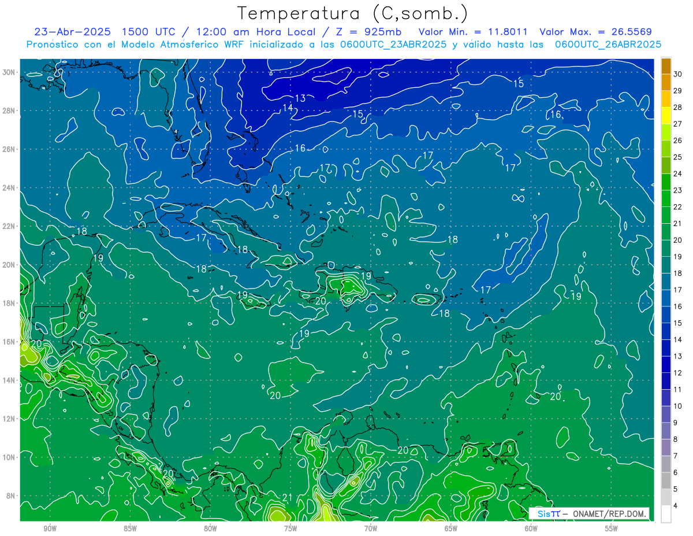The image size is (693, 536).
Task: Click the 65W longitude axis label
Action: [x=451, y=528]
